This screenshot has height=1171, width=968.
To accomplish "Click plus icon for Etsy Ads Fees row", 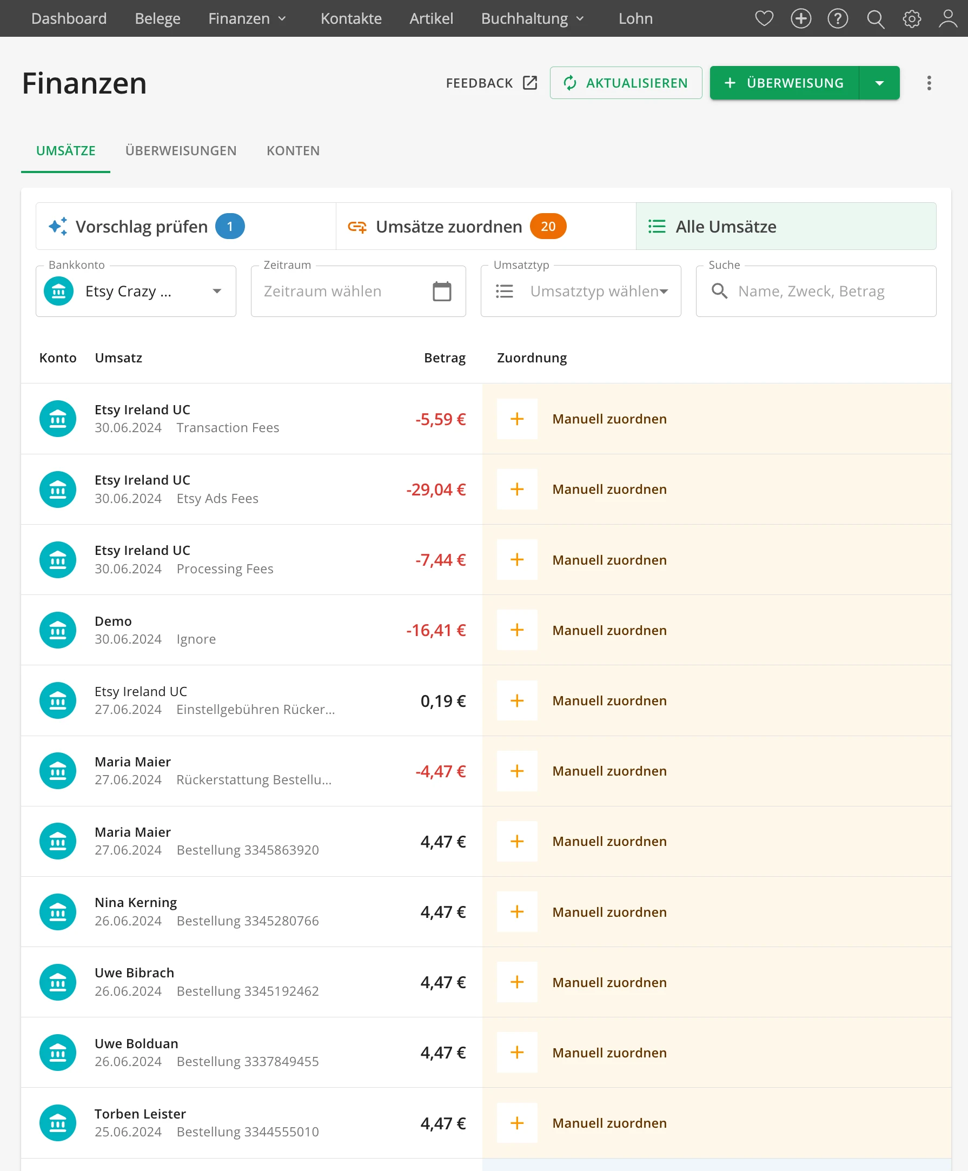I will tap(517, 489).
